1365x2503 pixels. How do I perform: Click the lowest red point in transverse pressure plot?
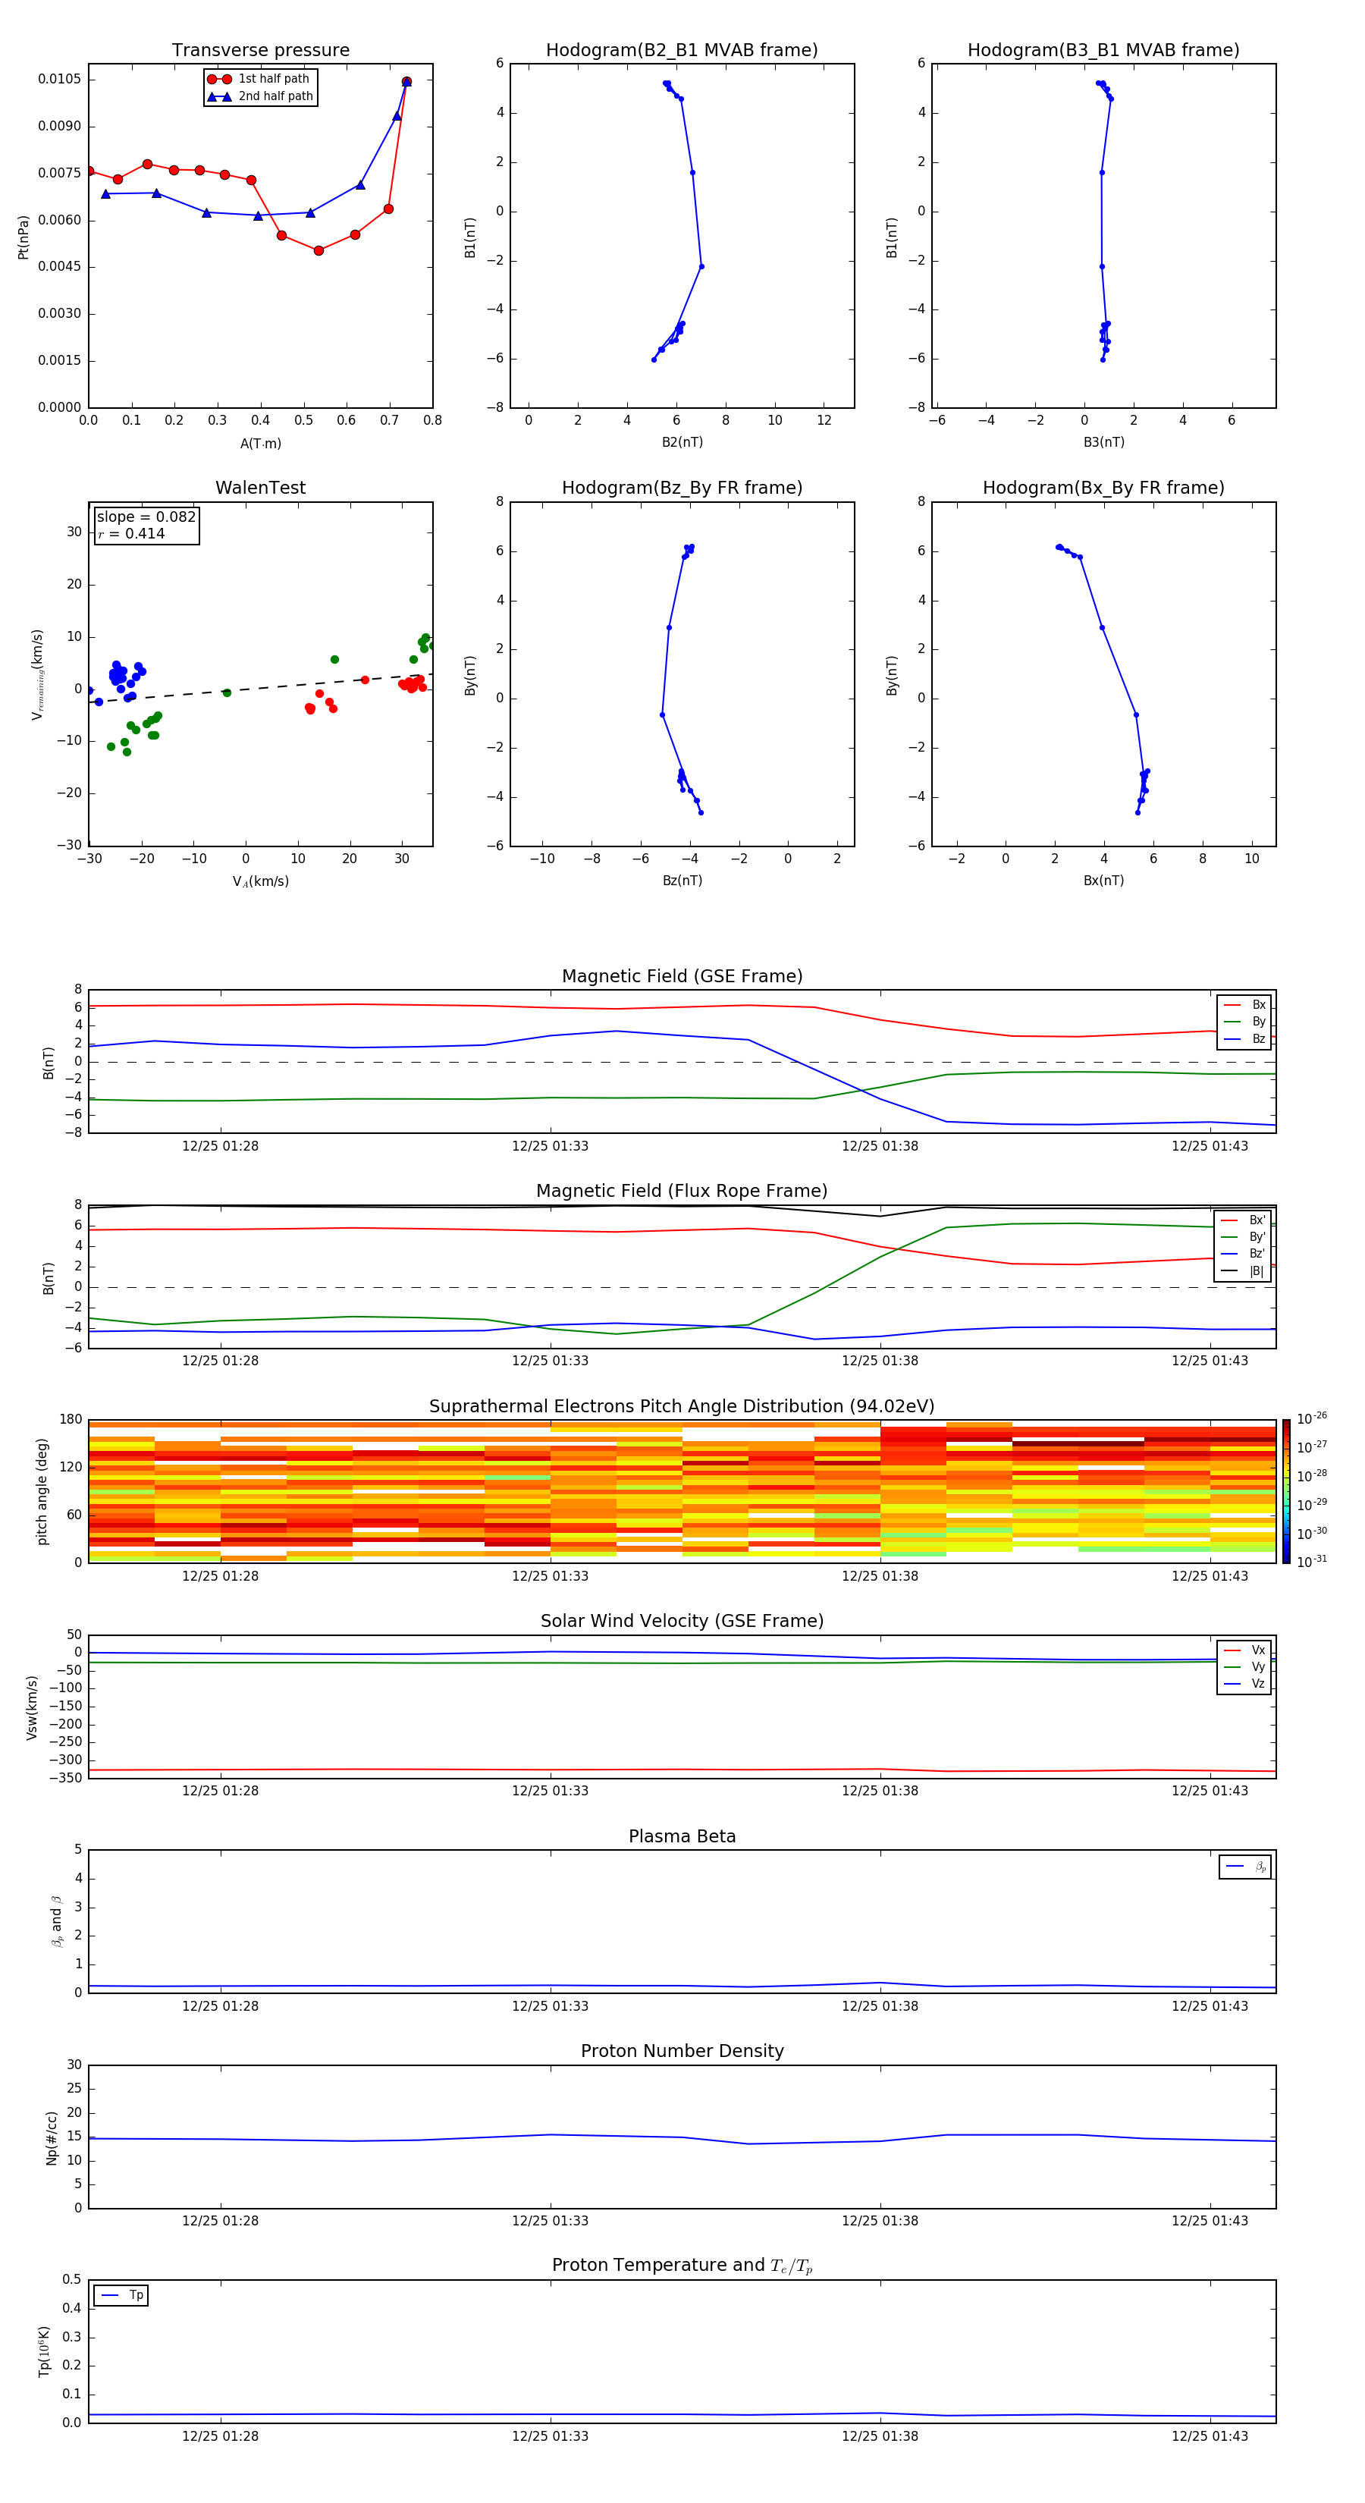coord(318,251)
